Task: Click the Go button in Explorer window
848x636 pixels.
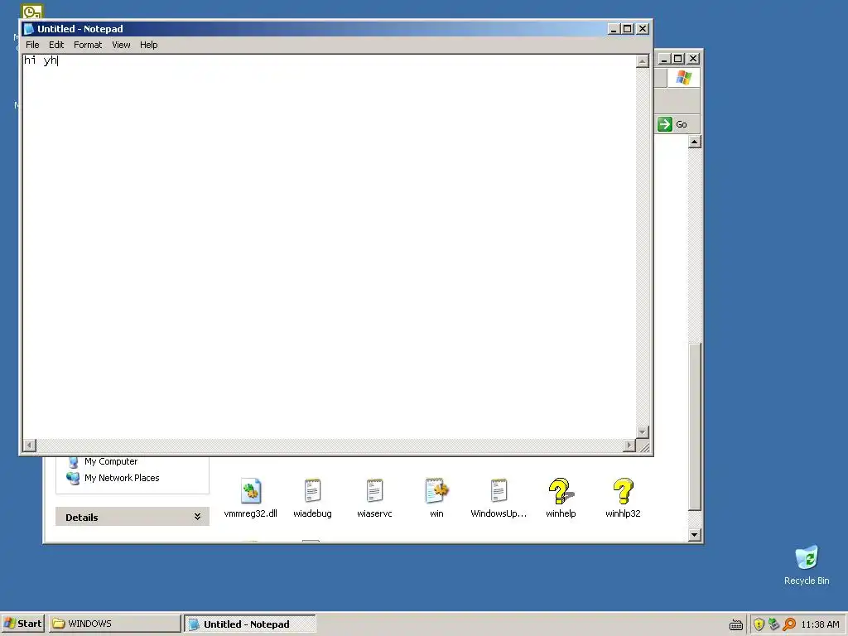Action: click(x=672, y=124)
